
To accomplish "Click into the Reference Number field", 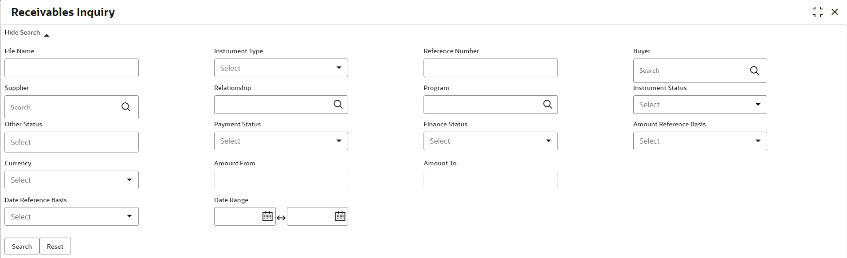I will click(490, 68).
